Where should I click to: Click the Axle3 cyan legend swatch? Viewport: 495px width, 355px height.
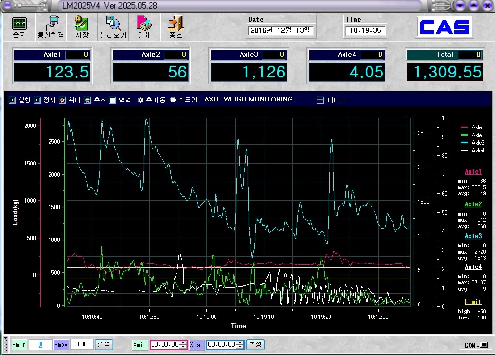pos(464,143)
